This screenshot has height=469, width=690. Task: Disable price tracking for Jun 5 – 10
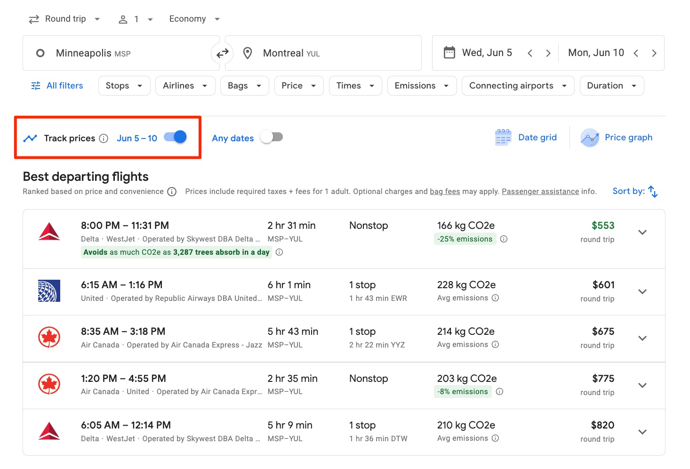[x=174, y=137]
